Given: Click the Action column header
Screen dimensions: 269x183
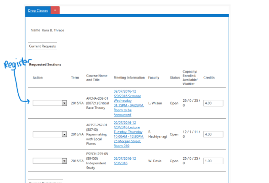Looking at the screenshot, I should pyautogui.click(x=37, y=78).
